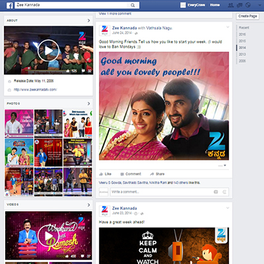Viewport: 264px width, 264px height.
Task: Click the Create Page button
Action: pyautogui.click(x=247, y=16)
